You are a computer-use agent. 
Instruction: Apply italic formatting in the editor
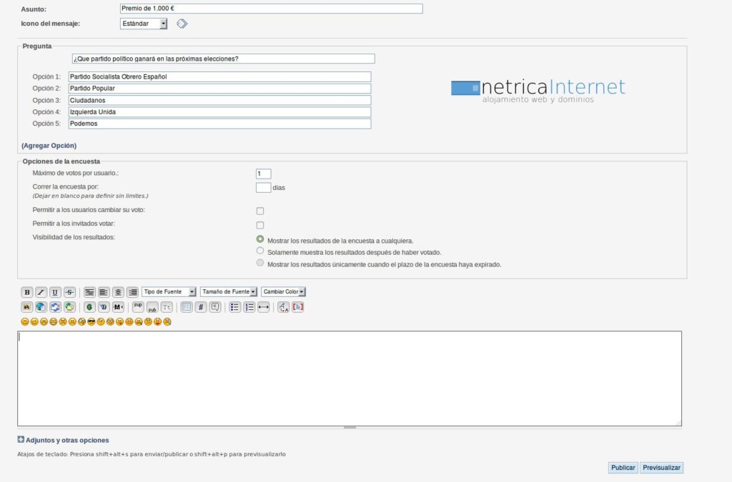(41, 292)
